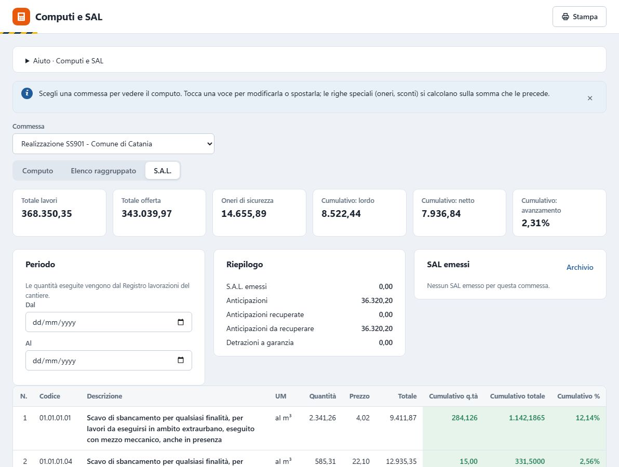Dismiss the info banner with the X

point(590,98)
